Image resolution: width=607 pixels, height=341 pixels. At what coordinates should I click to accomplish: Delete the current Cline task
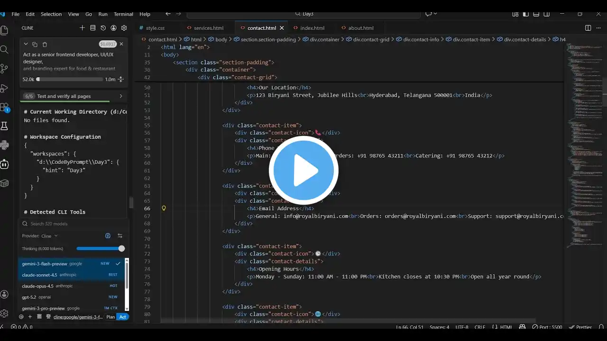tap(45, 44)
